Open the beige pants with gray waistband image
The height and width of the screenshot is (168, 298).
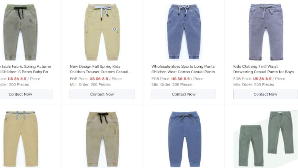(21, 139)
